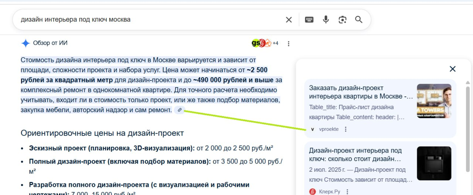Click inside the search query field

(148, 20)
